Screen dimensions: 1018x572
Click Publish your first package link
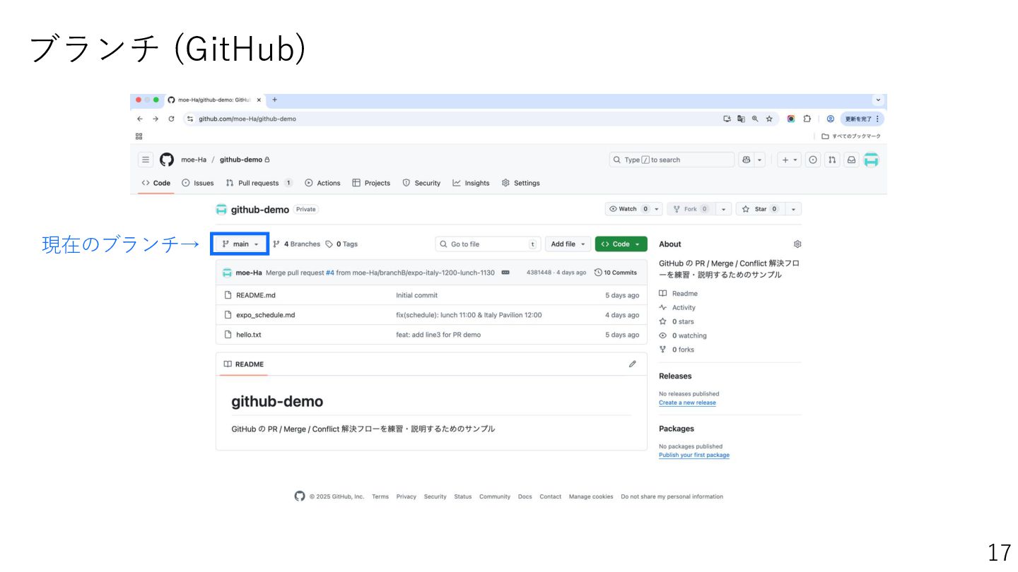tap(694, 455)
